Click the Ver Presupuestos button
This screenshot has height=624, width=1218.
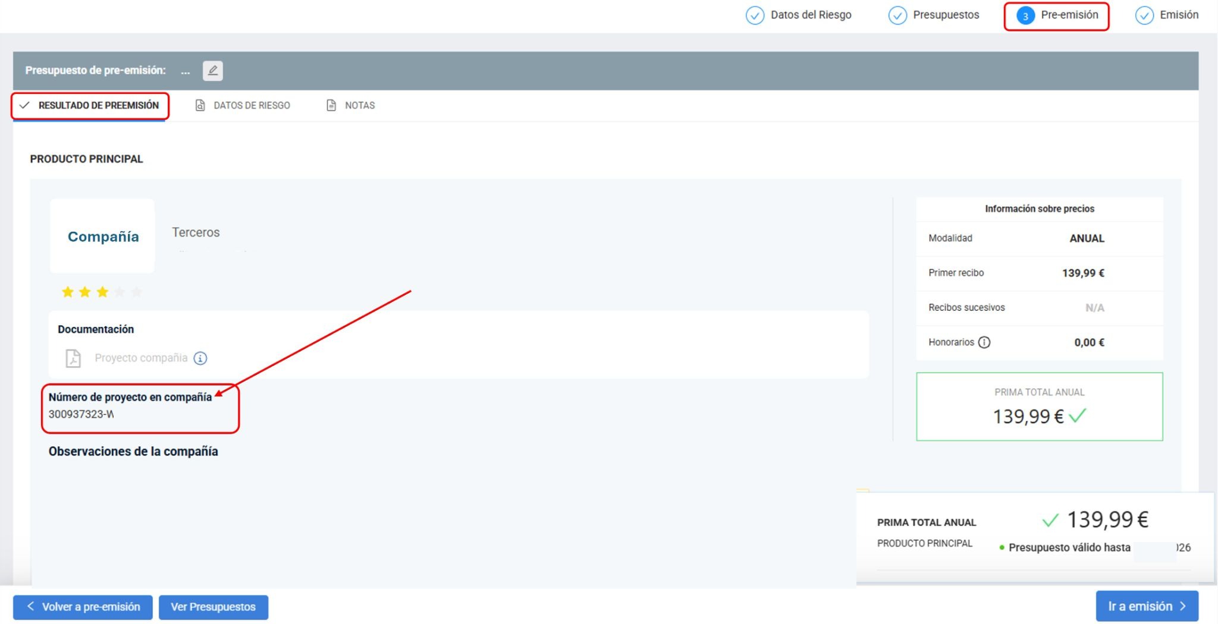214,607
